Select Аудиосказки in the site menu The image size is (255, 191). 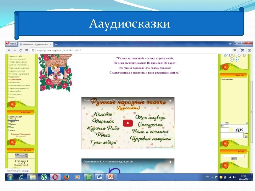pos(15,80)
